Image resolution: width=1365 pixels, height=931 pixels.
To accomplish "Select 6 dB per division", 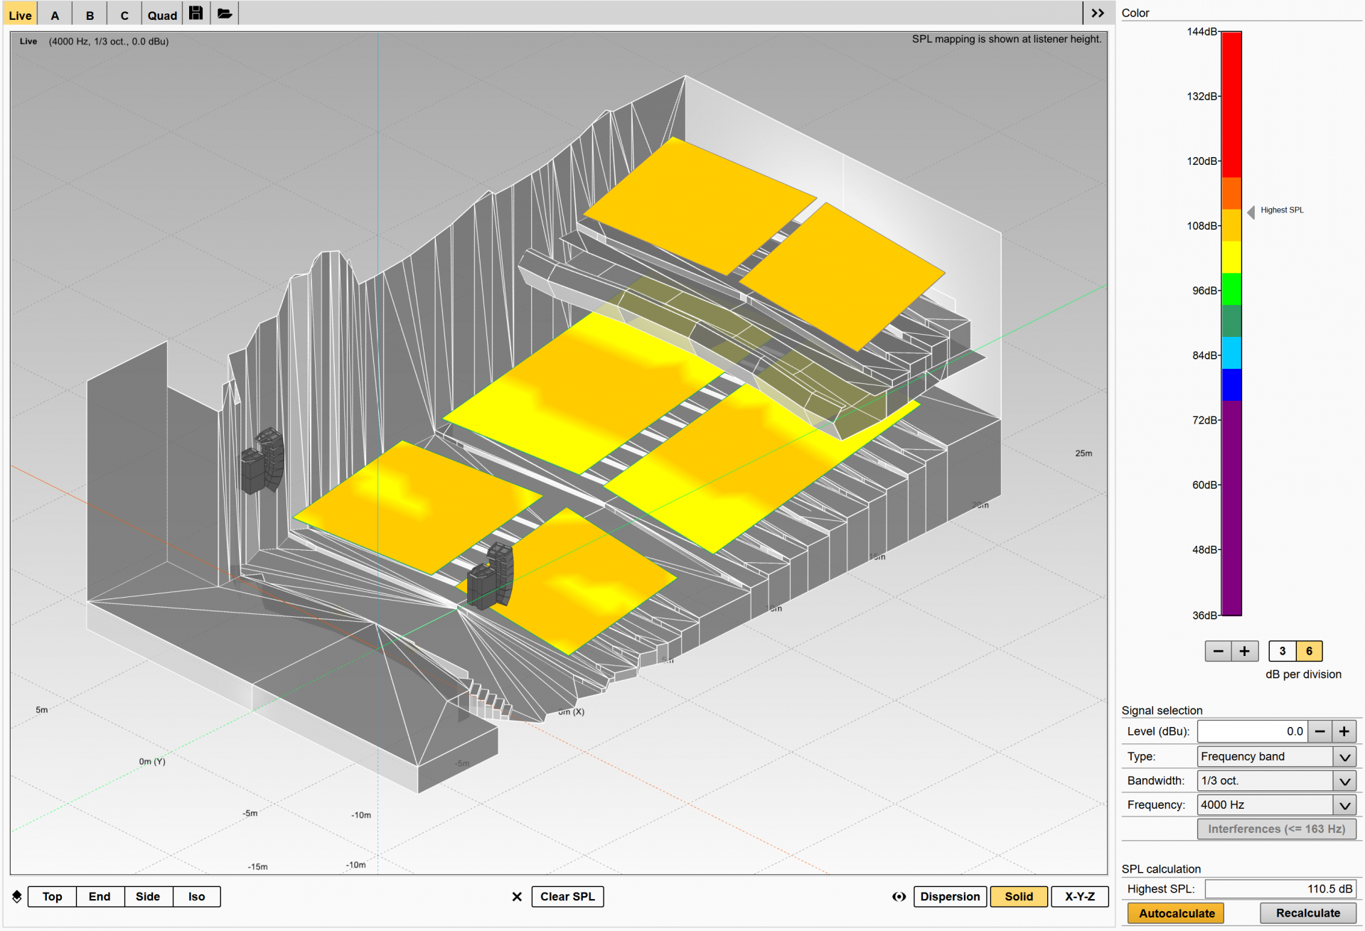I will coord(1309,651).
